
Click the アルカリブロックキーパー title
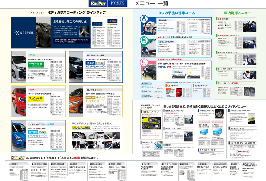coord(240,110)
